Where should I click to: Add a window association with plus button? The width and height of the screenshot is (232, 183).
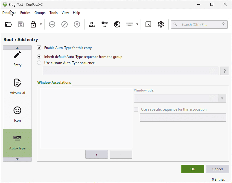tap(96, 154)
